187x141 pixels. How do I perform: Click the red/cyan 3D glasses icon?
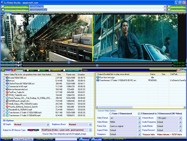pyautogui.click(x=33, y=130)
